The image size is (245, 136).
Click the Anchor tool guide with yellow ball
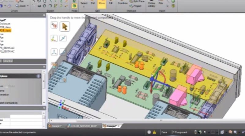54,39
